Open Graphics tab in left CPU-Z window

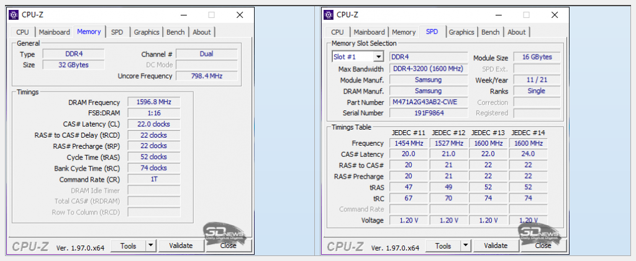click(147, 32)
